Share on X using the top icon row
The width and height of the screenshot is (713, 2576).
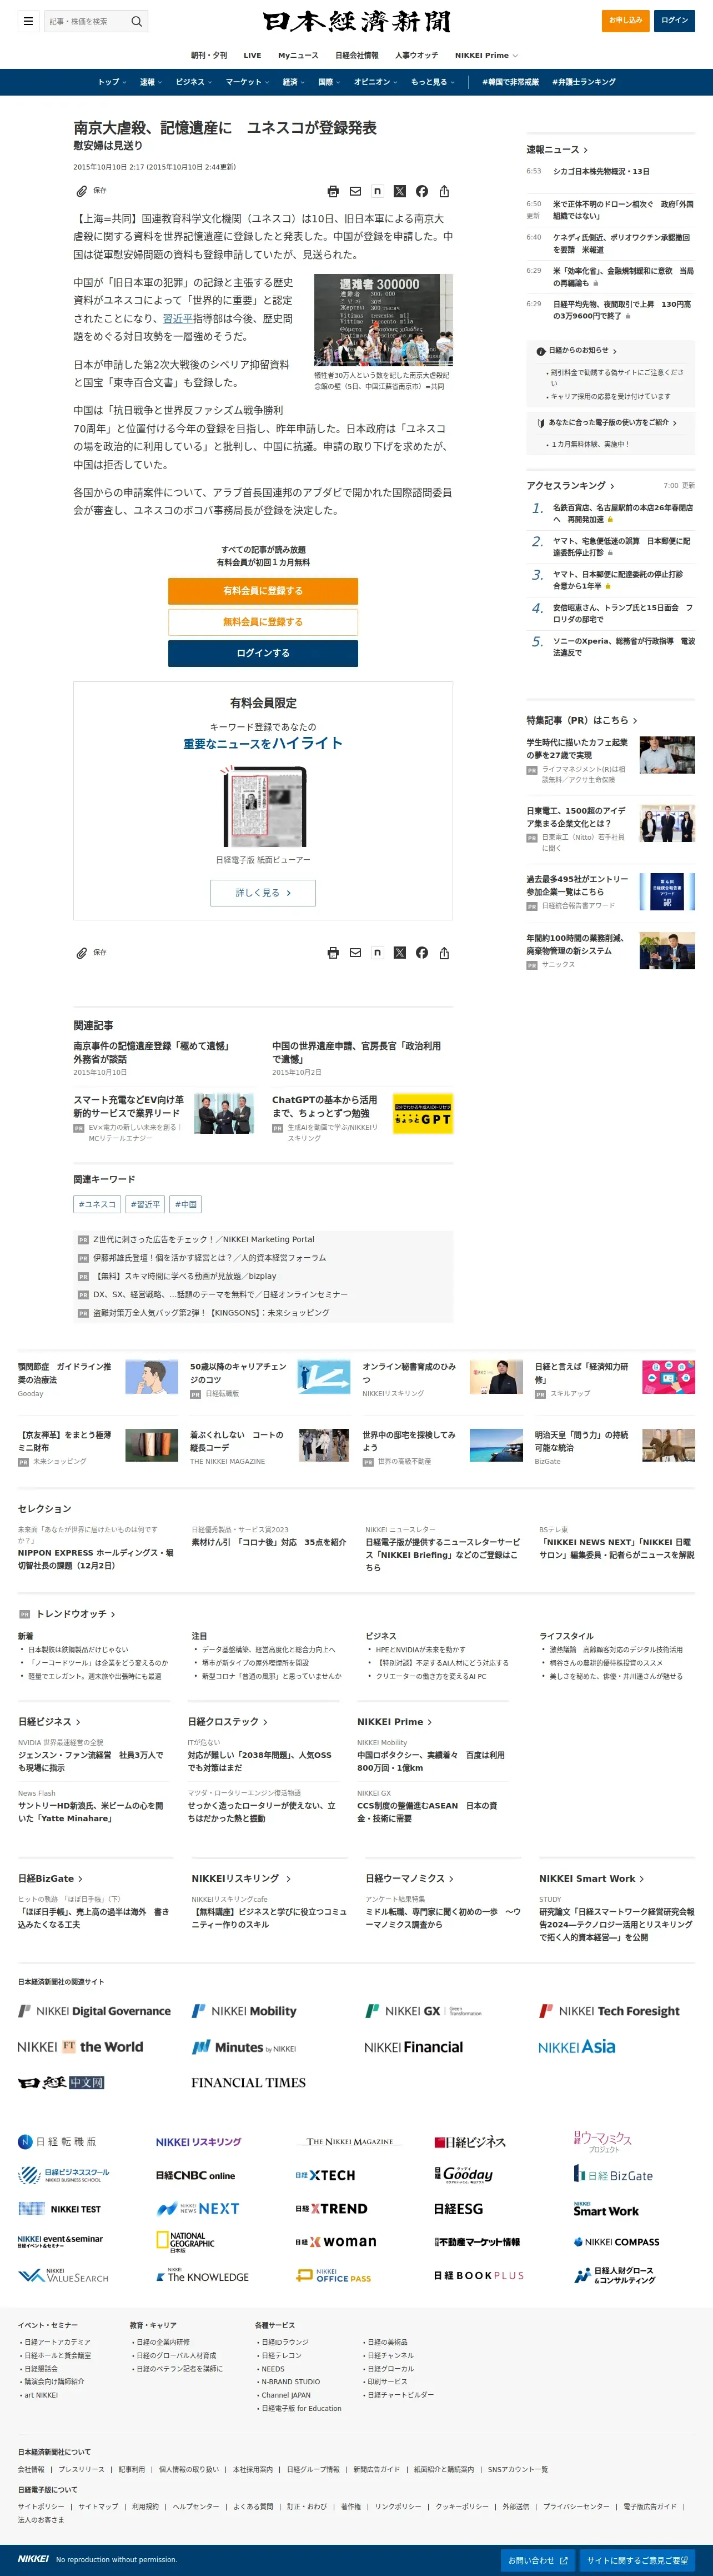coord(399,191)
